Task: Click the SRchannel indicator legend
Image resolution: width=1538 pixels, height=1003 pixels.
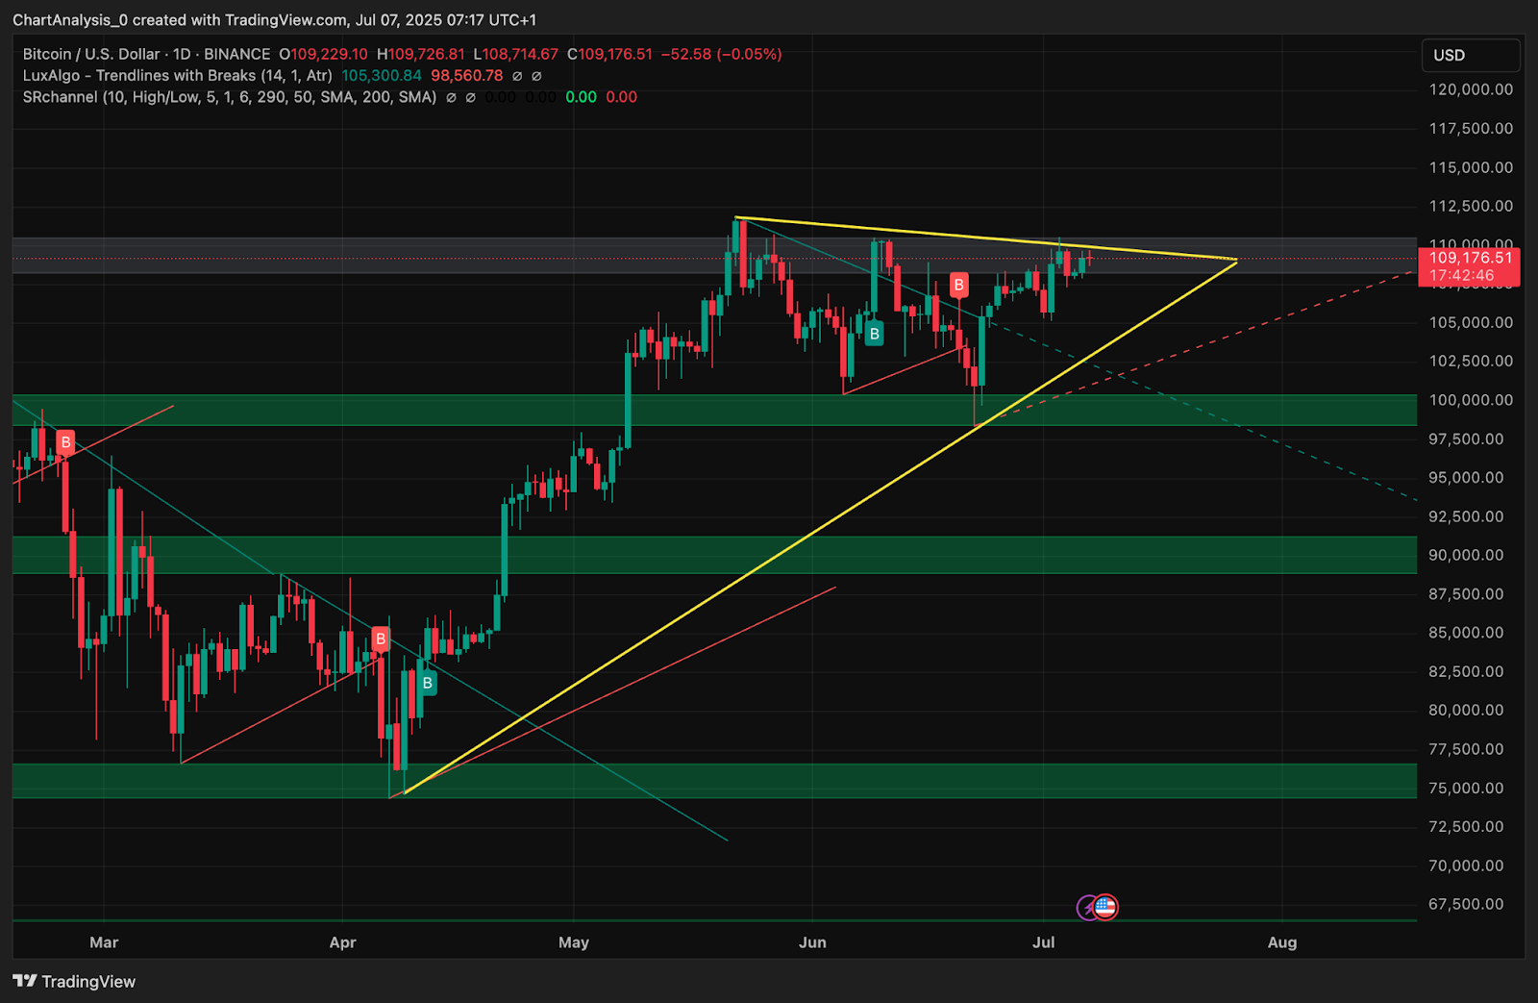Action: tap(230, 96)
